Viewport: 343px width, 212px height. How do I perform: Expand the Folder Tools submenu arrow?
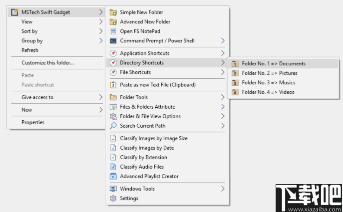tap(223, 97)
